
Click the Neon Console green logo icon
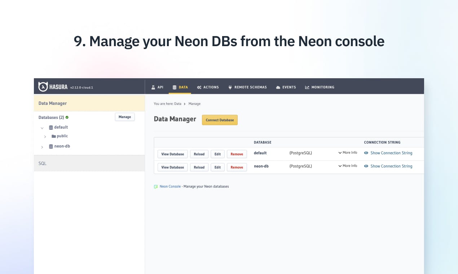point(156,187)
